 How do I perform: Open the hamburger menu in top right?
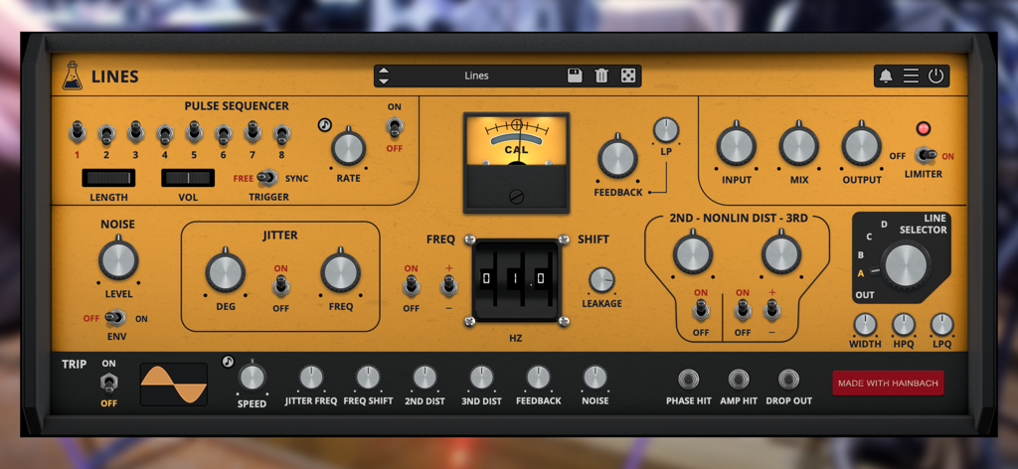click(x=911, y=76)
